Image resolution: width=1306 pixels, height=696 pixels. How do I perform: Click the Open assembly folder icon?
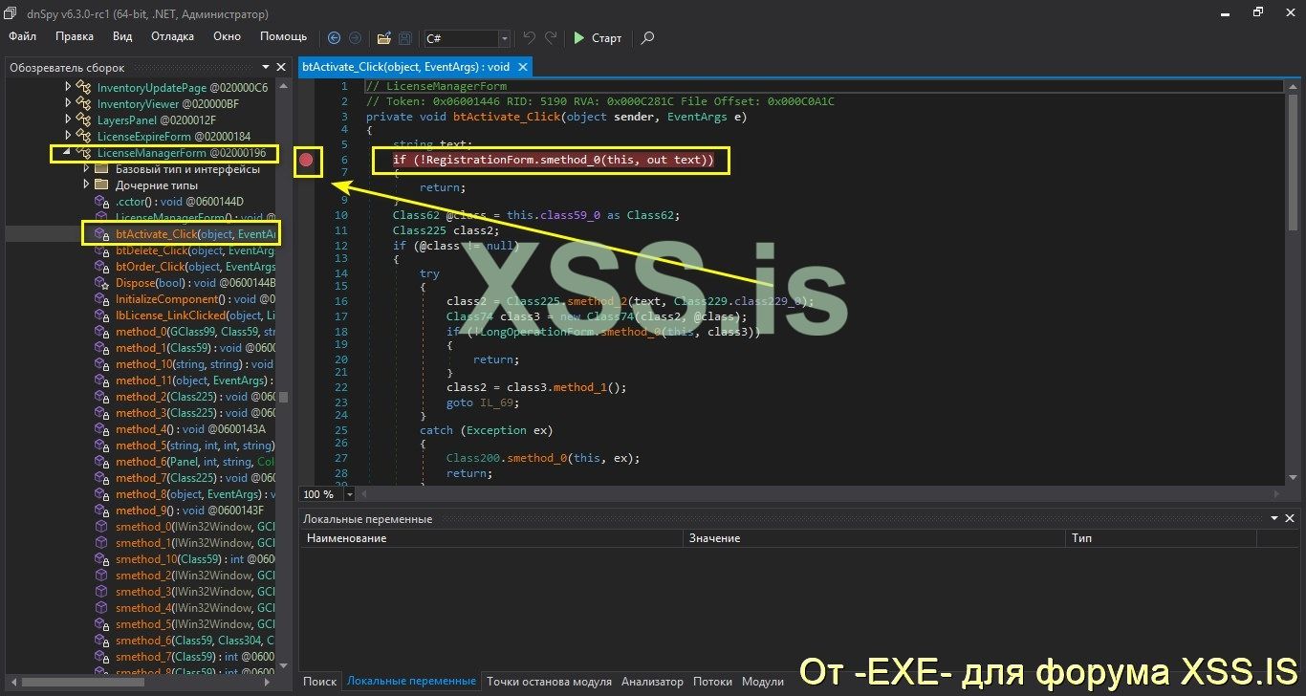pyautogui.click(x=383, y=38)
